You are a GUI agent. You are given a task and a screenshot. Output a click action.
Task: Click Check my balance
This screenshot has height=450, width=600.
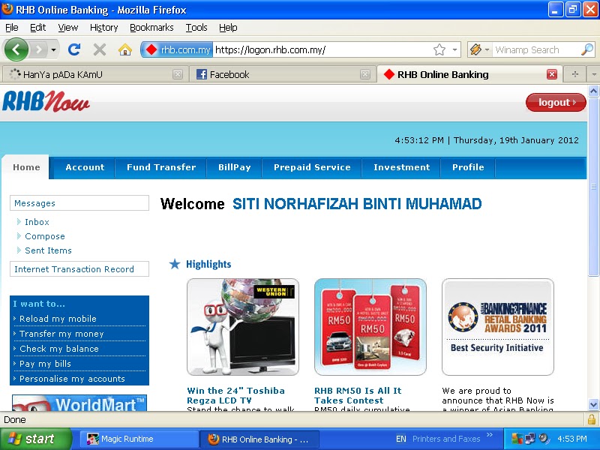pos(59,349)
